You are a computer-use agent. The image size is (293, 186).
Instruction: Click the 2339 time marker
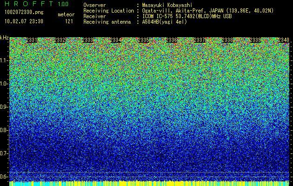point(255,40)
